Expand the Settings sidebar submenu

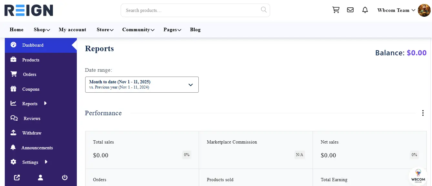pos(46,162)
